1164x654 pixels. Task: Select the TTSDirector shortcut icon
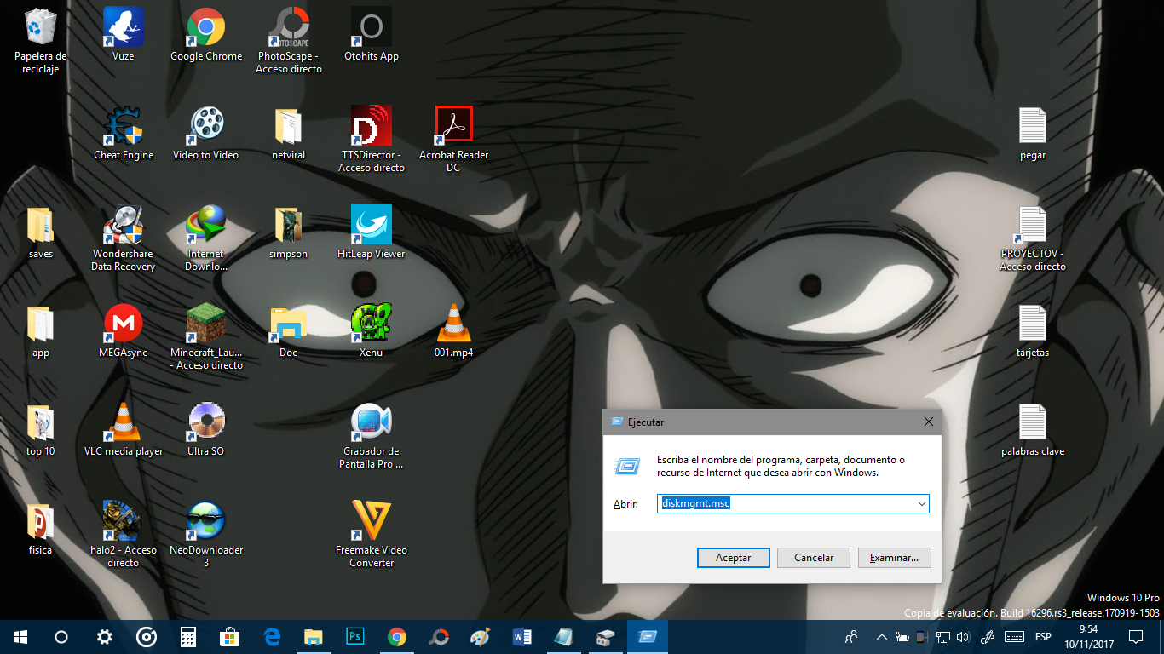[x=371, y=139]
